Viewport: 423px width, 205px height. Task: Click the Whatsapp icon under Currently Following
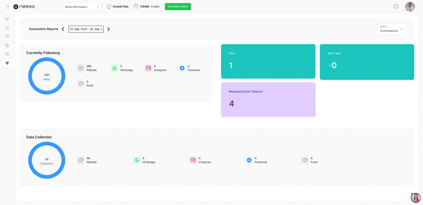pos(114,68)
